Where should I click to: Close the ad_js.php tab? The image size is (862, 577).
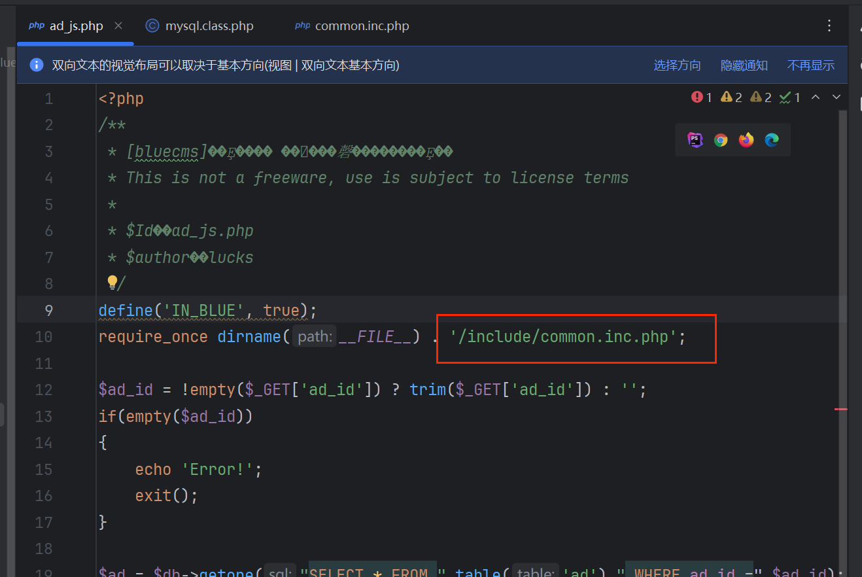(118, 26)
